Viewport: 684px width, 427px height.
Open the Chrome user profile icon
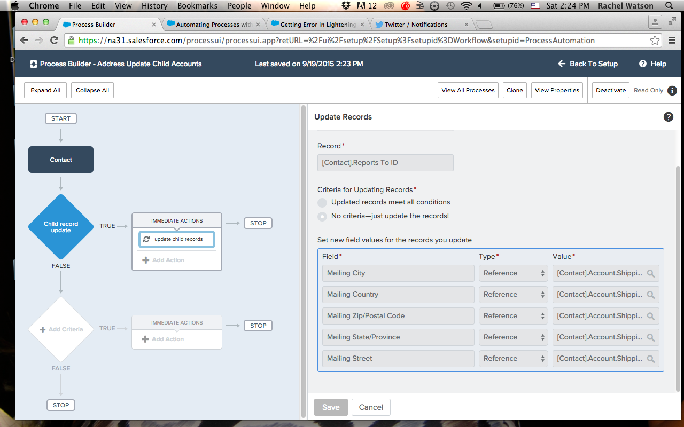click(x=655, y=22)
